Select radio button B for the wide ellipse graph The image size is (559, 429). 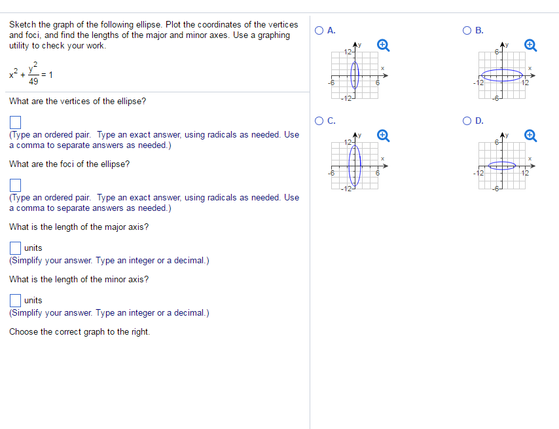click(466, 30)
